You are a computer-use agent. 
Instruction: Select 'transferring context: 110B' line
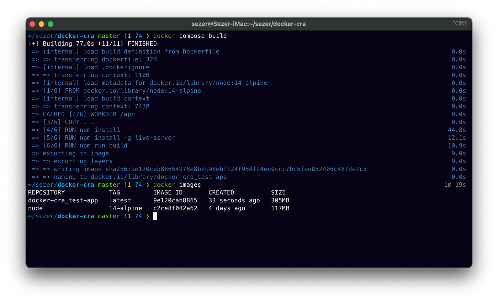[91, 75]
